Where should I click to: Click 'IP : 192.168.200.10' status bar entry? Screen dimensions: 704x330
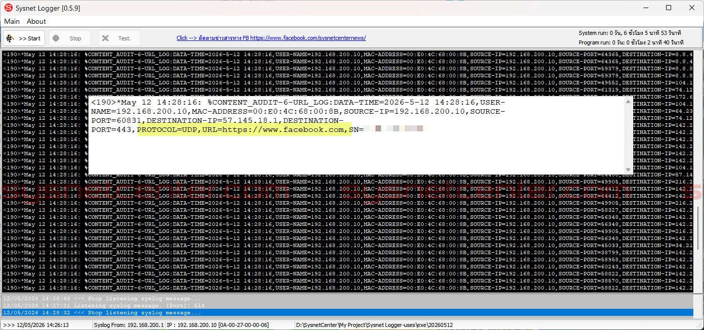(218, 325)
